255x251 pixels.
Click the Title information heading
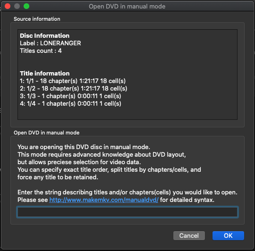pyautogui.click(x=45, y=74)
